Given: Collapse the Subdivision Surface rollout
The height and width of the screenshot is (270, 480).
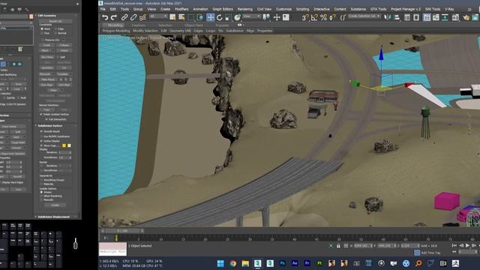Looking at the screenshot, I should pos(50,126).
